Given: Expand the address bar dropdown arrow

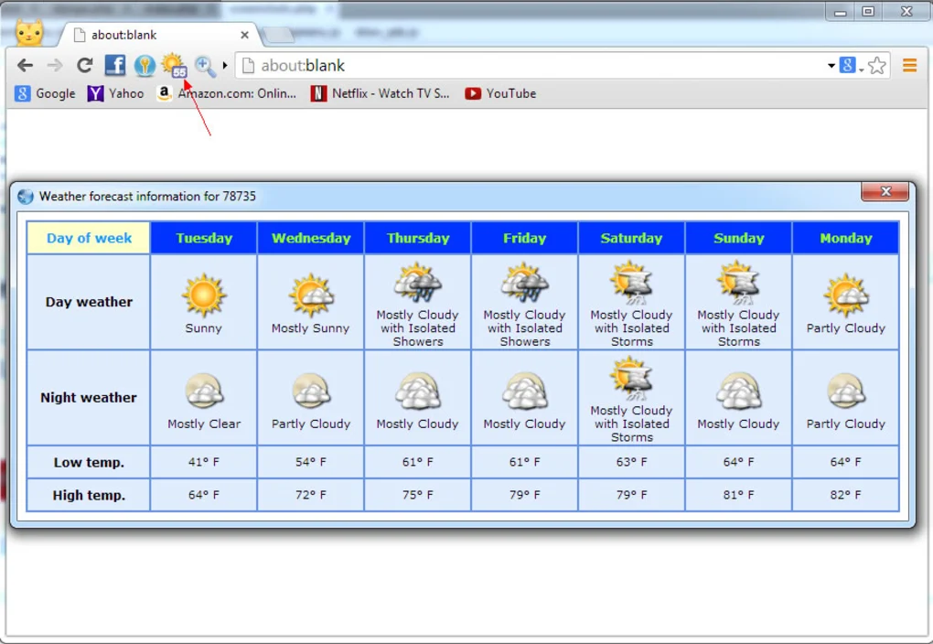Looking at the screenshot, I should tap(830, 65).
